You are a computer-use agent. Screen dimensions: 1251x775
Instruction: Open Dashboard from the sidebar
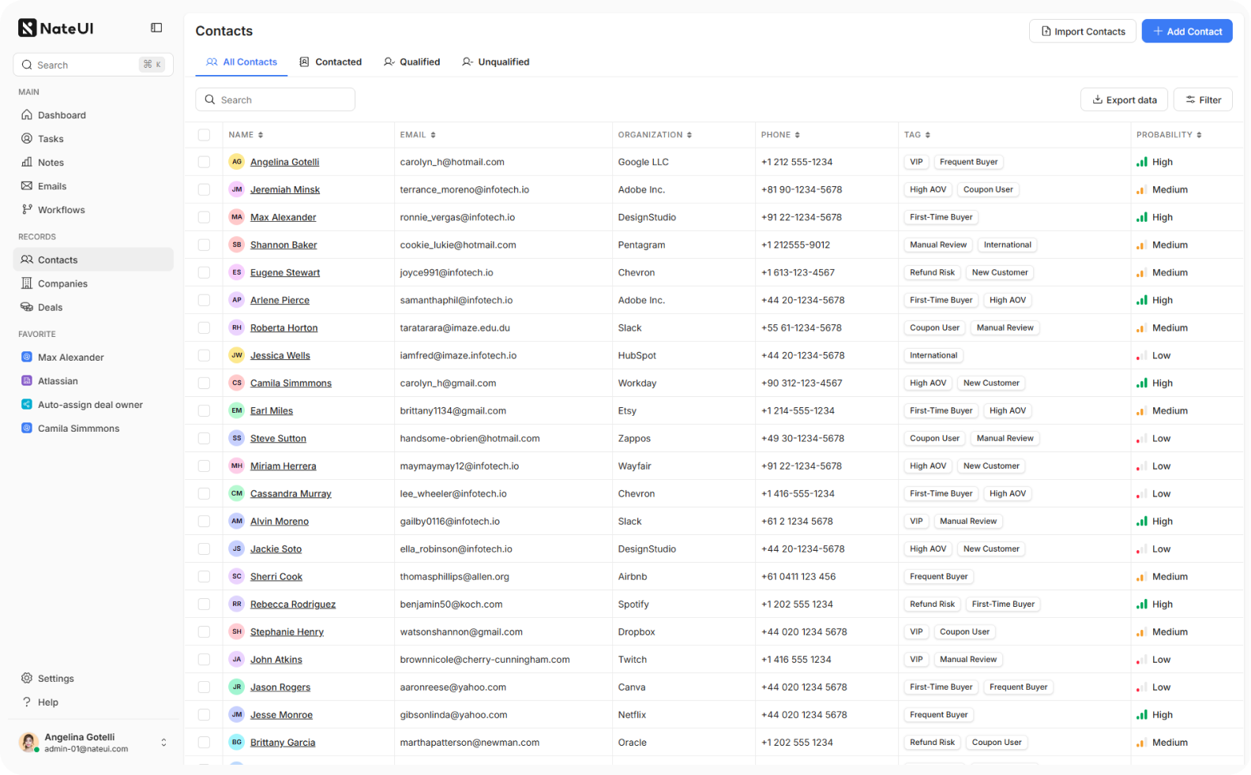point(93,115)
